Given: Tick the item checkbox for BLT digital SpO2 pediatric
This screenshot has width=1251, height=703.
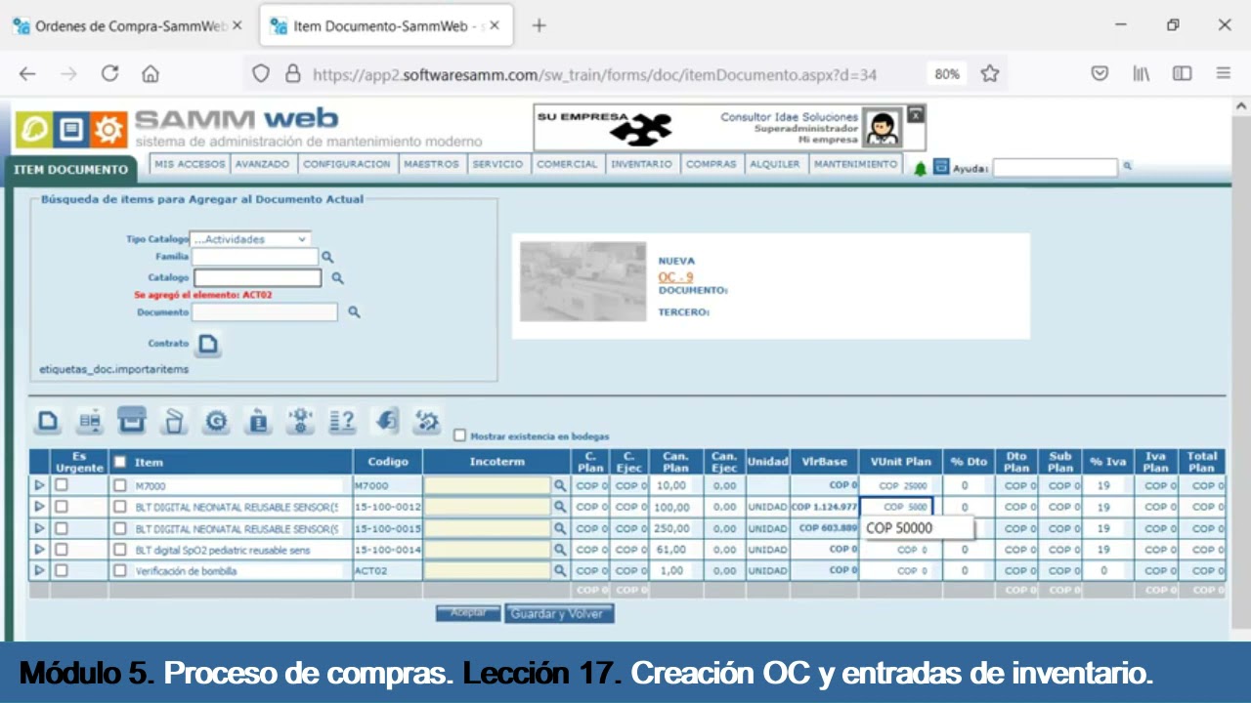Looking at the screenshot, I should pyautogui.click(x=120, y=550).
